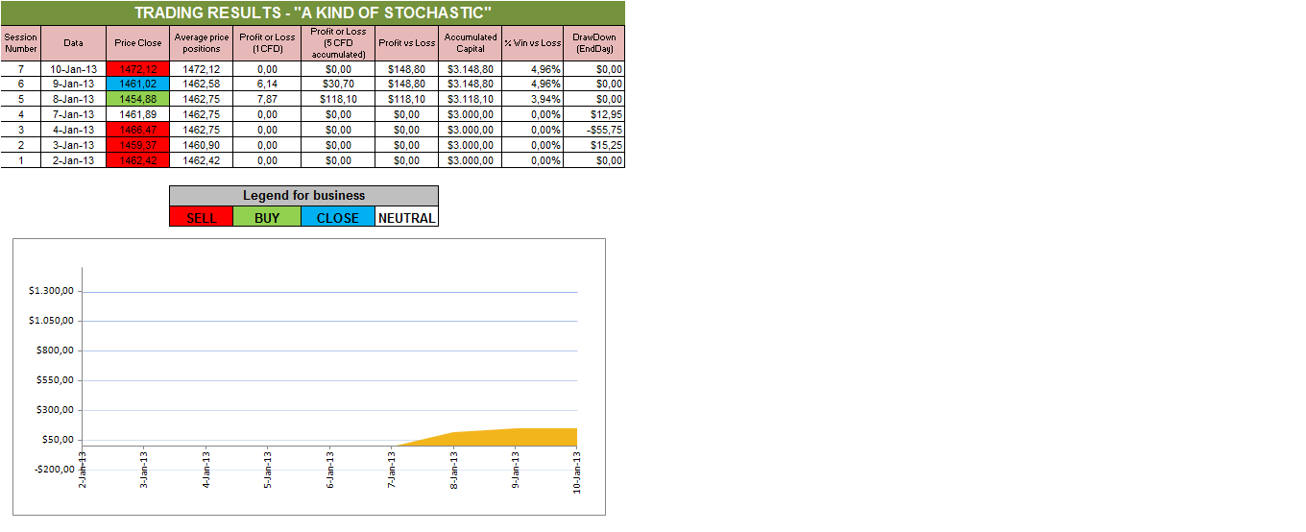Click the 'TRADING RESULTS' title banner
The image size is (1306, 532).
(x=313, y=12)
